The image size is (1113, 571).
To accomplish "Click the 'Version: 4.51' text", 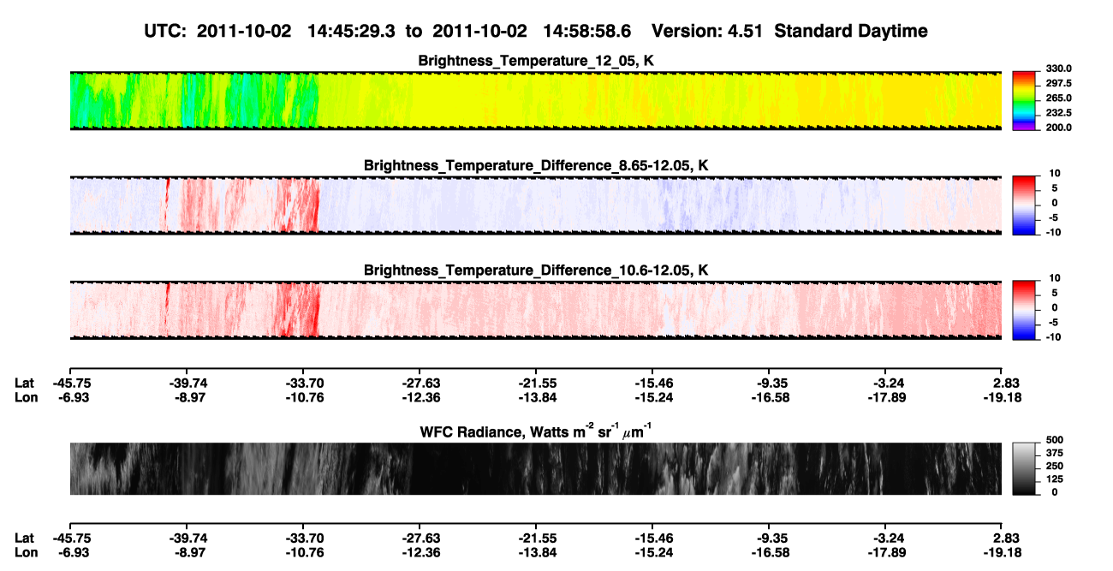I will tap(707, 31).
